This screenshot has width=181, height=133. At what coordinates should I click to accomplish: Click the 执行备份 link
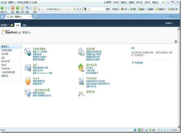[89, 68]
